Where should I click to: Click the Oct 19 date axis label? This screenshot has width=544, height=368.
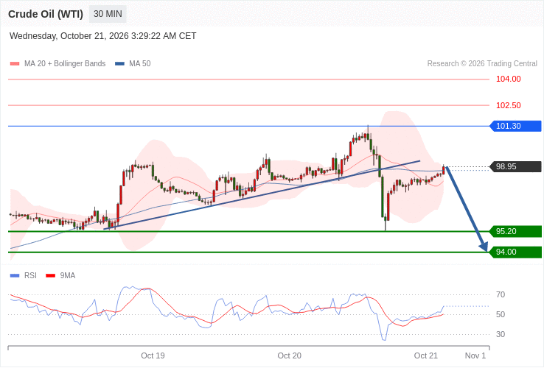[153, 356]
